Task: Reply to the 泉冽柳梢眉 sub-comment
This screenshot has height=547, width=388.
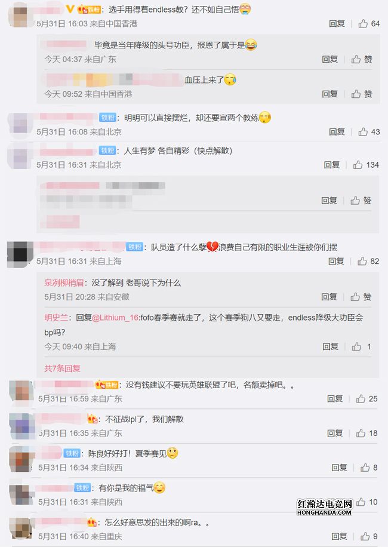Action: pyautogui.click(x=329, y=297)
